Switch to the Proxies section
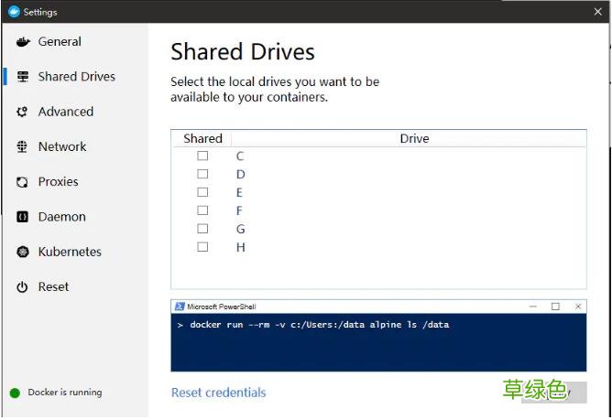The image size is (612, 420). click(58, 182)
